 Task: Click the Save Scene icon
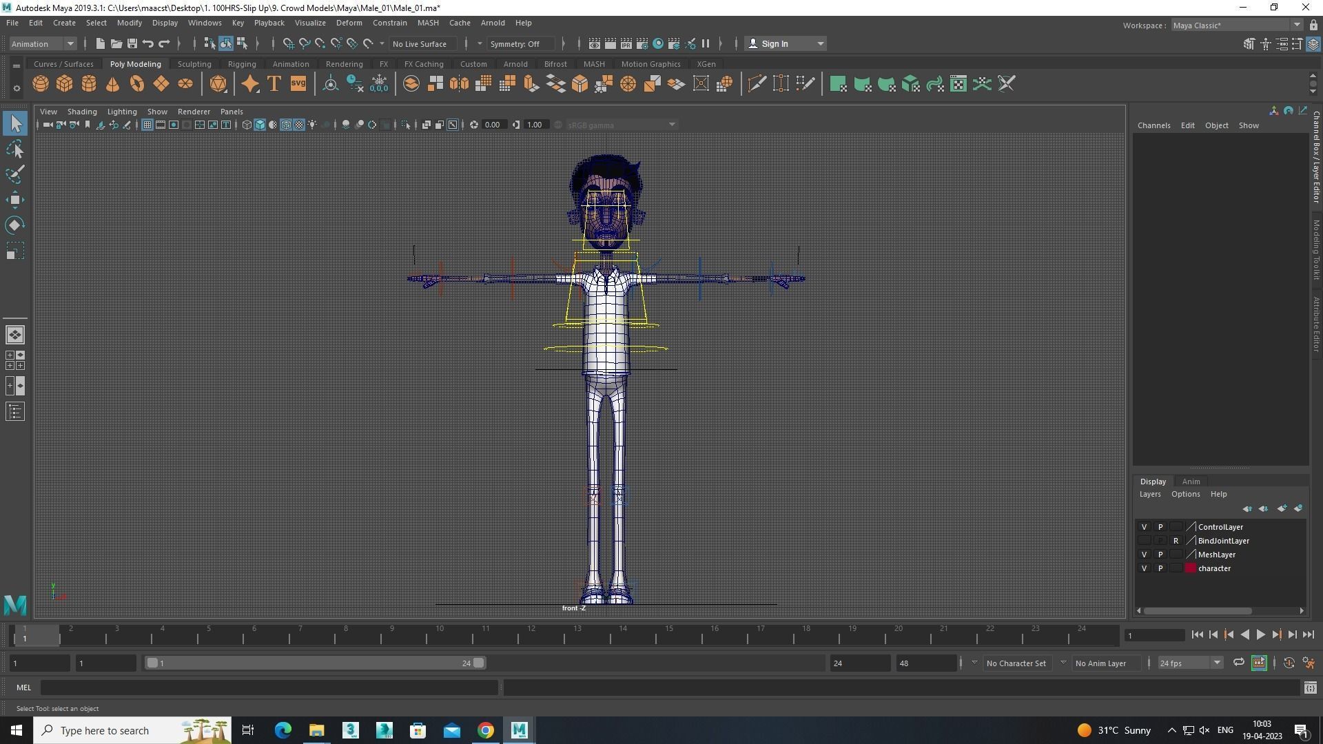point(132,44)
